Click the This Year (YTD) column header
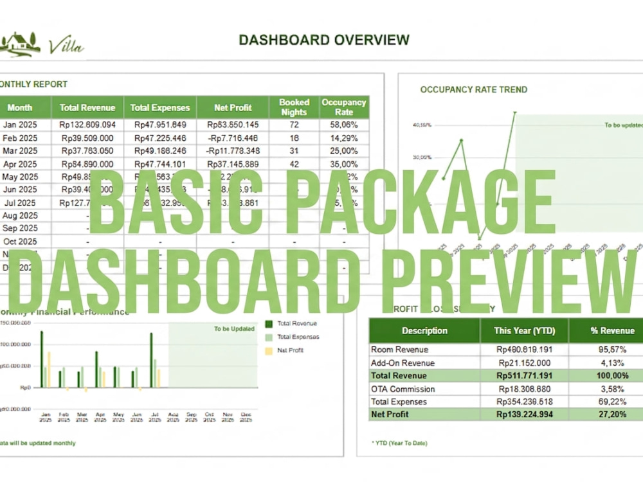This screenshot has width=643, height=482. click(524, 330)
